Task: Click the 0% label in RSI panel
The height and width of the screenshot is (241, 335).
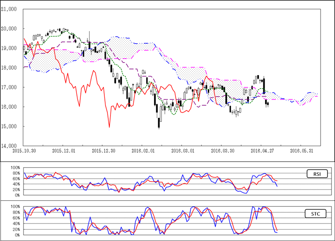Action: click(x=17, y=195)
